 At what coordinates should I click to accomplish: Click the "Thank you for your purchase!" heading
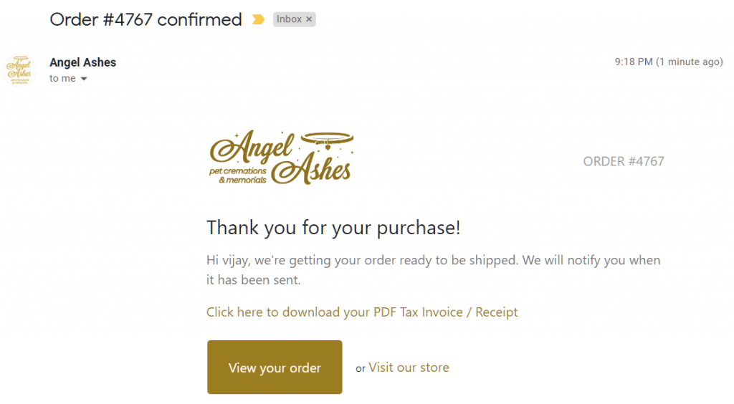tap(333, 228)
